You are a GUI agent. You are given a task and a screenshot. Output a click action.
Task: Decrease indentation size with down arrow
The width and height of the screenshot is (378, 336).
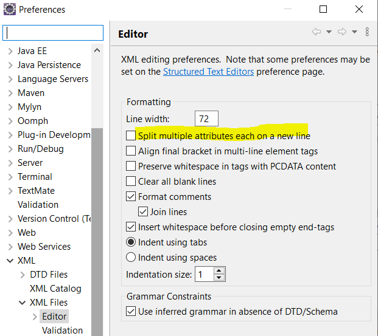tap(219, 278)
